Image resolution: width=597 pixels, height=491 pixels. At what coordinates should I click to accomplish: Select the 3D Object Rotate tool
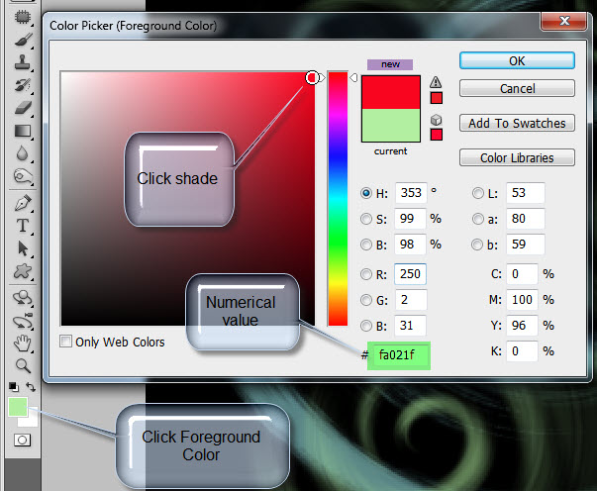23,298
